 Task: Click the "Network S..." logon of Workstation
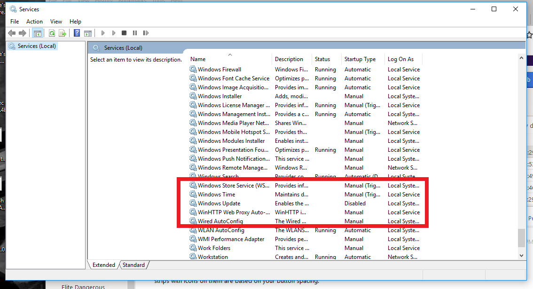[x=402, y=257]
